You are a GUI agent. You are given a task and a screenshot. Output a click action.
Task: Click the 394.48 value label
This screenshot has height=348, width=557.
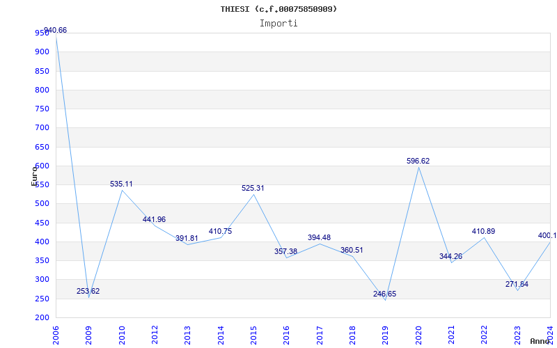click(x=319, y=237)
